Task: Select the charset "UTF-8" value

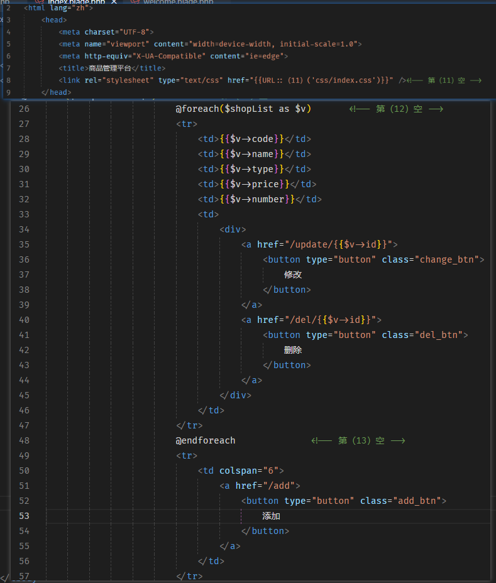Action: tap(134, 32)
